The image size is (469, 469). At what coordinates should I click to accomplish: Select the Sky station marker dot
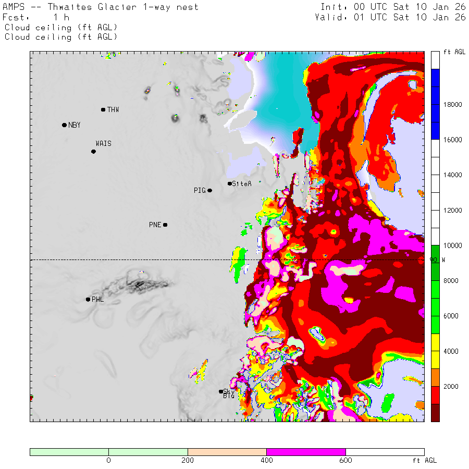[x=221, y=391]
